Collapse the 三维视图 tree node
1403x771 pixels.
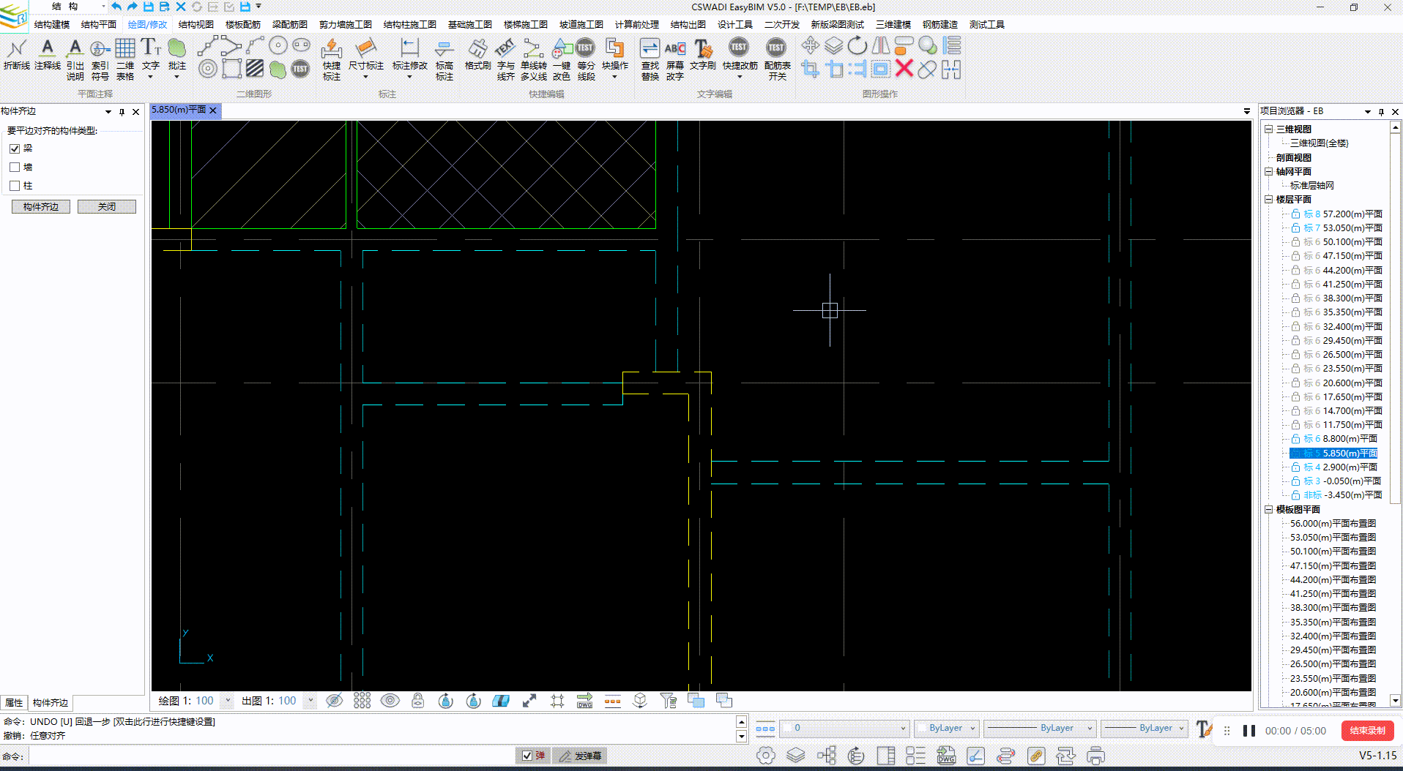(x=1269, y=129)
